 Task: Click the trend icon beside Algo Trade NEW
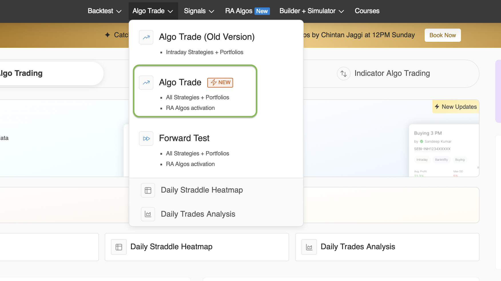tap(146, 82)
